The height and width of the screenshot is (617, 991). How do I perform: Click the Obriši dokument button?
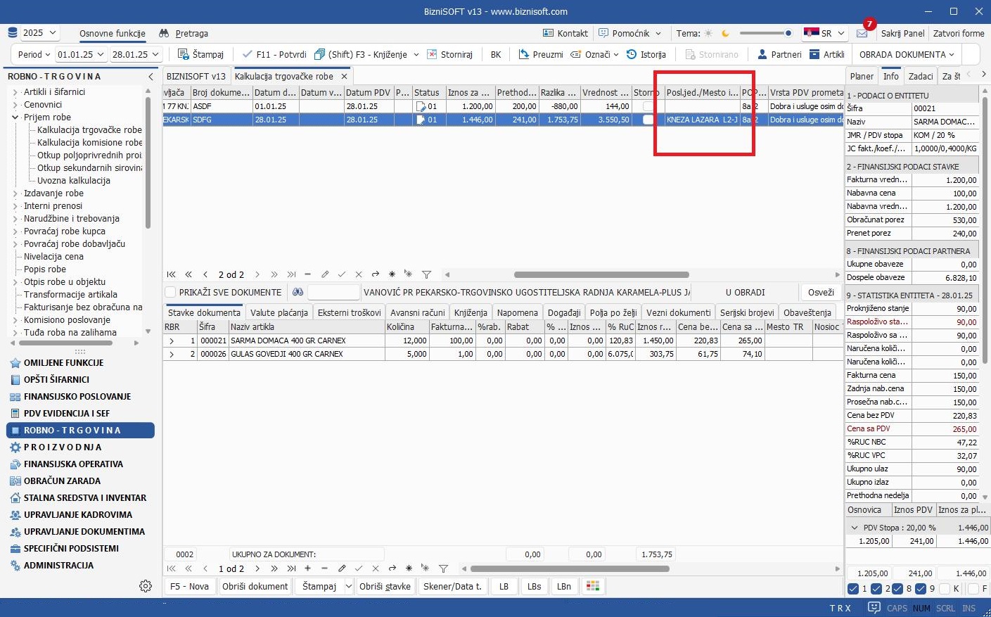(x=255, y=586)
